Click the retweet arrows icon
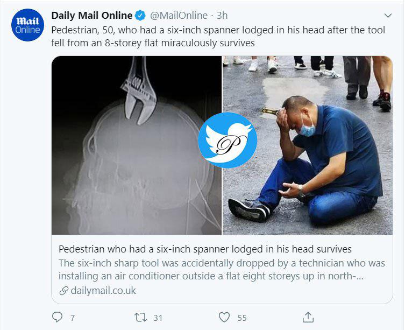 [141, 317]
